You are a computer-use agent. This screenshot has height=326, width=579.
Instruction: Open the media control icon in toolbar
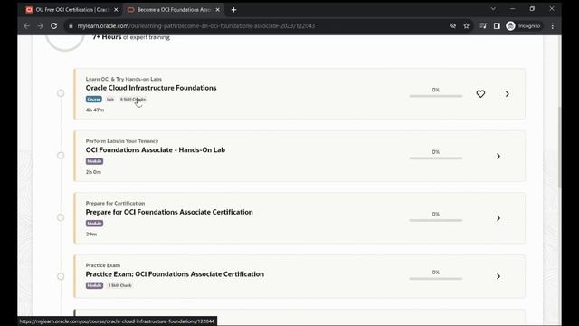(483, 26)
